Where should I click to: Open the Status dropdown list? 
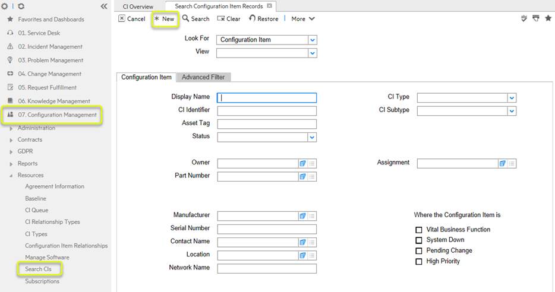pos(312,137)
